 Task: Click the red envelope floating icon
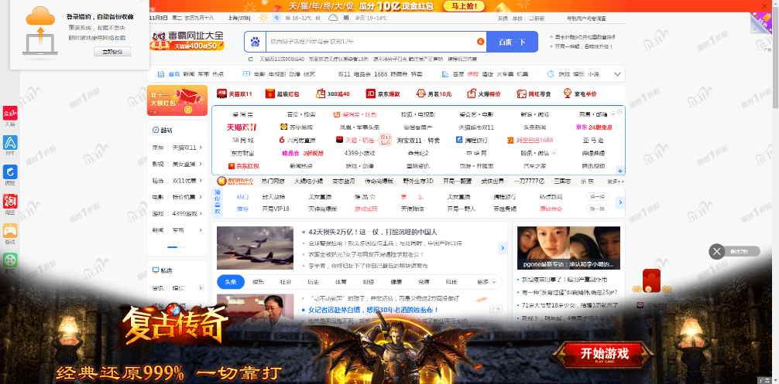650,281
